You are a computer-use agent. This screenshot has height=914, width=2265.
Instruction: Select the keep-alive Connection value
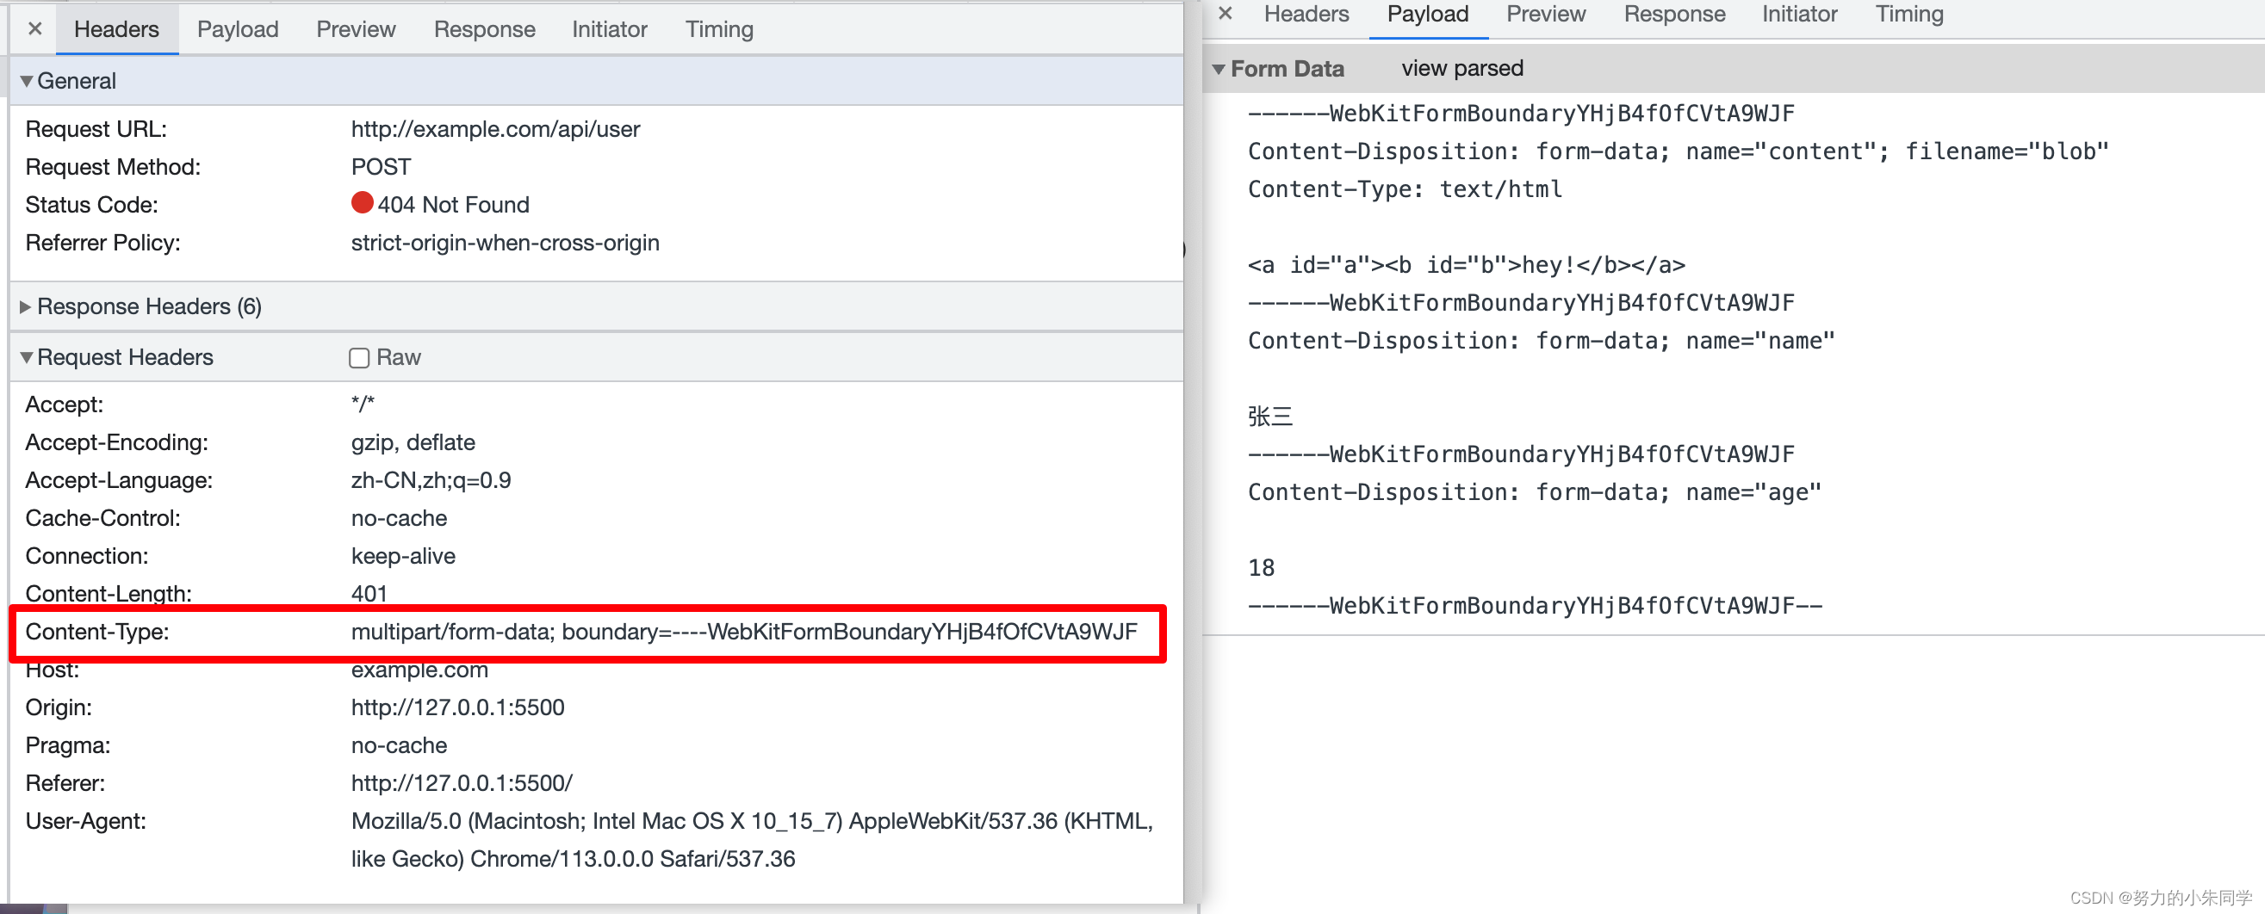click(x=403, y=556)
